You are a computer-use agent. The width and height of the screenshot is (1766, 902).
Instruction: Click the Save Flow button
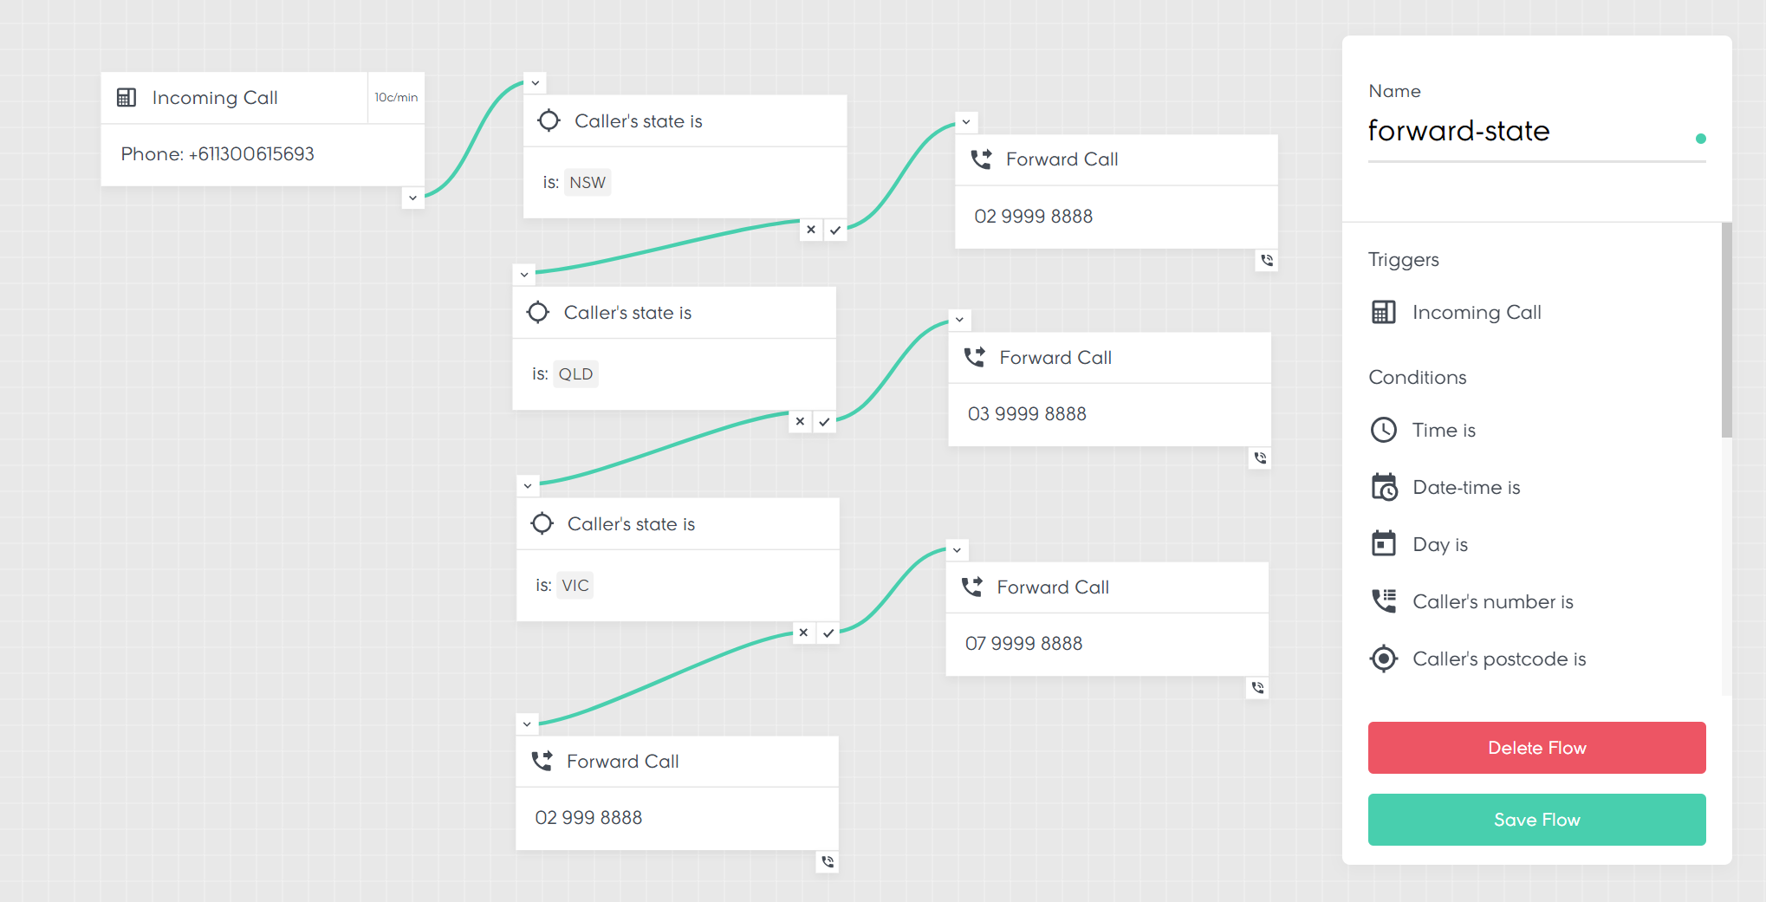[1536, 820]
